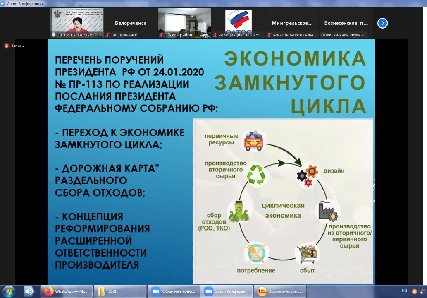
Task: Open the RU language selector in tray
Action: coord(404,291)
